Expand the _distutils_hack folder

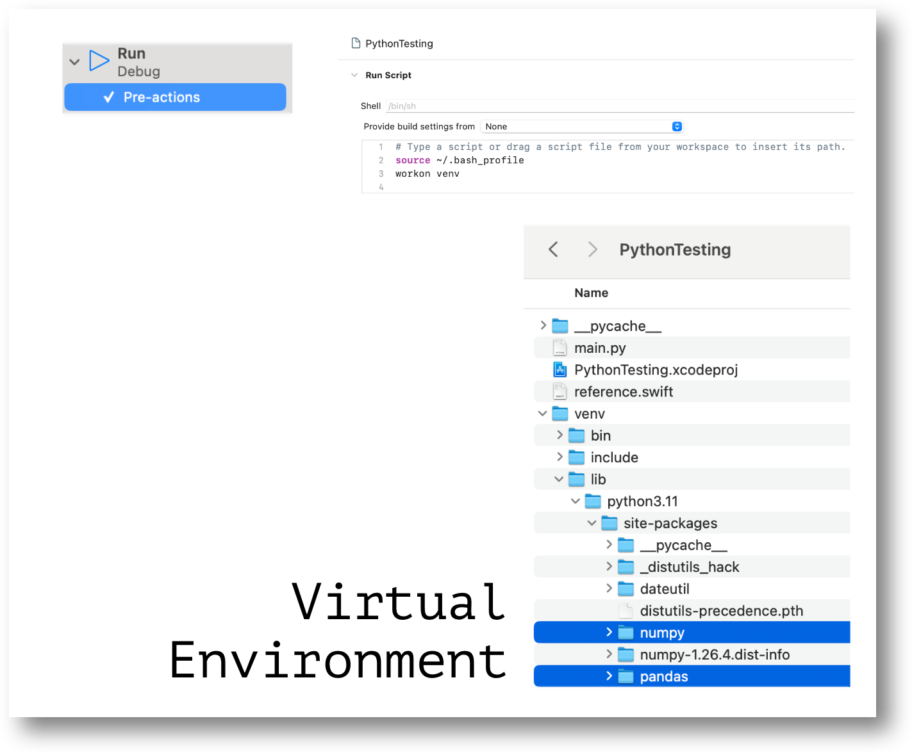click(x=609, y=567)
